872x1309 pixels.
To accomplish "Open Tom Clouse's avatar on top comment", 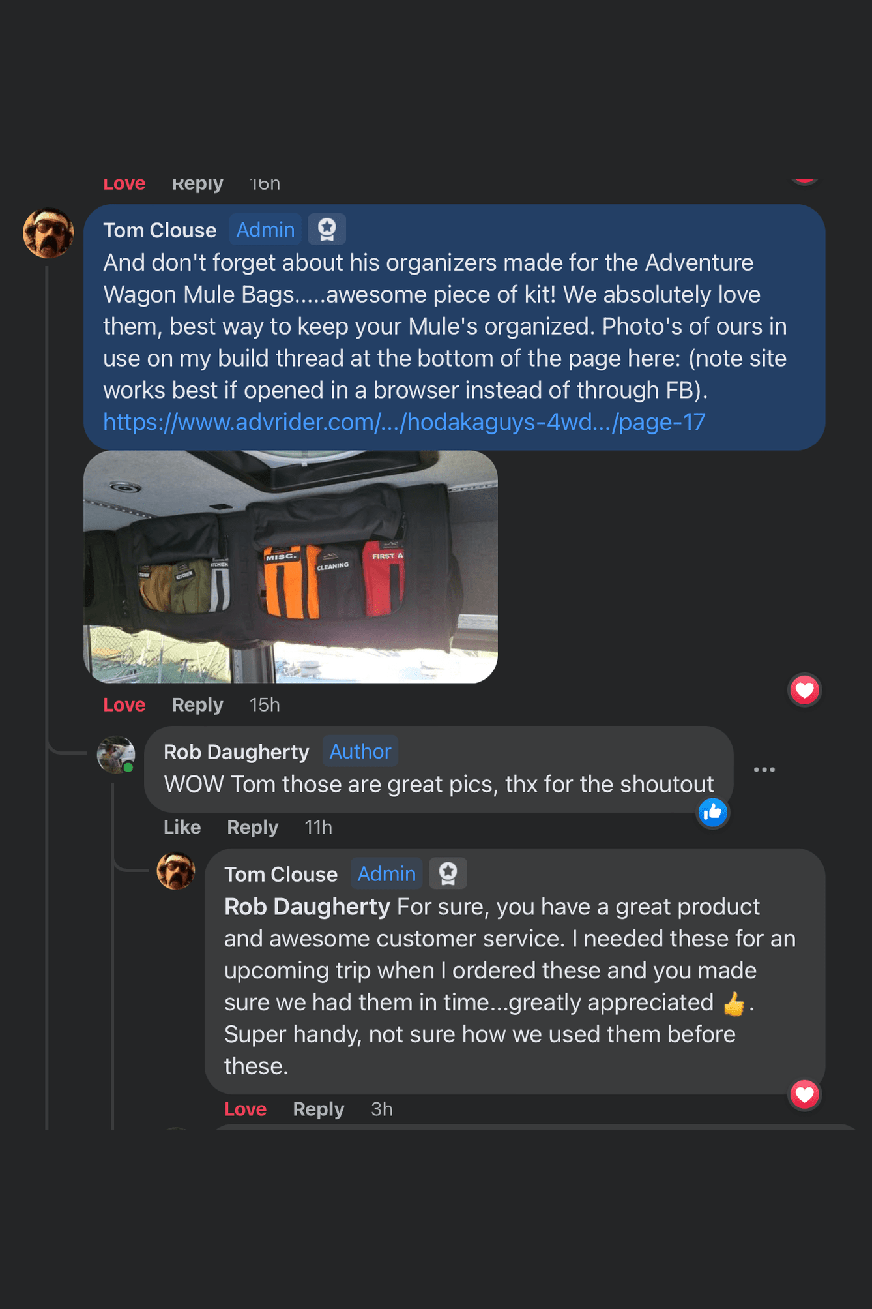I will click(48, 233).
